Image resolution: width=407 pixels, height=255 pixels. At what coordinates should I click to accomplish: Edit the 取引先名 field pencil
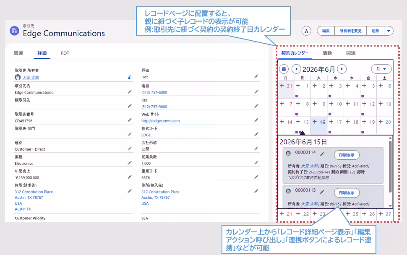(129, 92)
